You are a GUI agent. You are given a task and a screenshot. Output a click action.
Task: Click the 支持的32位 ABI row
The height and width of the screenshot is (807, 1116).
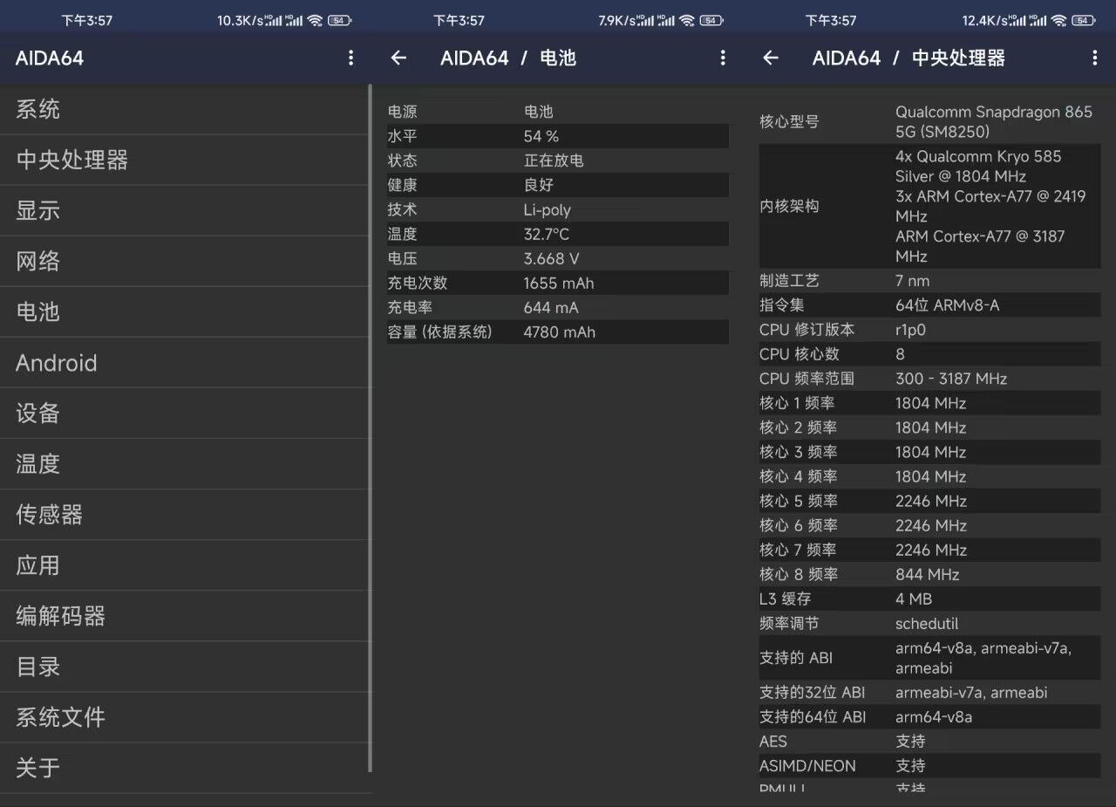click(929, 693)
